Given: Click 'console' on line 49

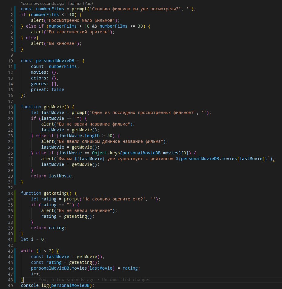Looking at the screenshot, I should click(30, 285).
